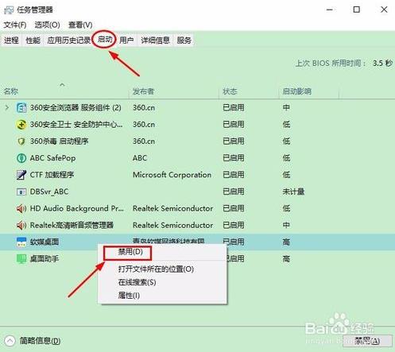
Task: Click the CTF 加载程序 pen icon
Action: click(x=21, y=175)
